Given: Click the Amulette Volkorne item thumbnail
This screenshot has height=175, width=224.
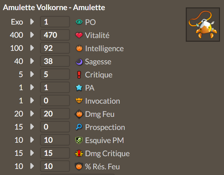Looking at the screenshot, I should 203,25.
